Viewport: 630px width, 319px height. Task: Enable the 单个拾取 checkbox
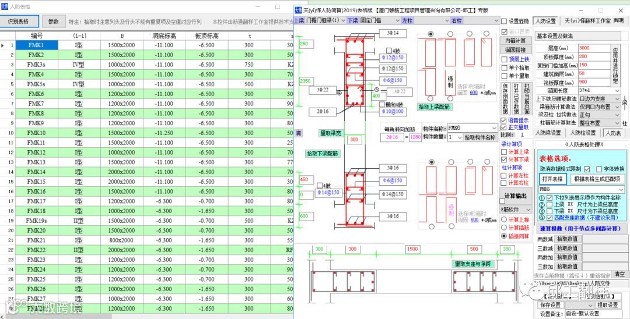pos(504,68)
